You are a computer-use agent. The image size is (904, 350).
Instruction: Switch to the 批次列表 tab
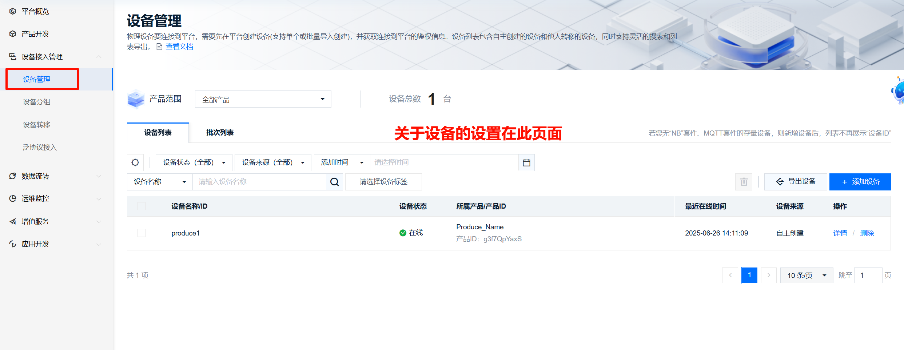point(220,133)
